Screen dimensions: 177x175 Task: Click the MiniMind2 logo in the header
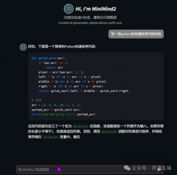pyautogui.click(x=69, y=9)
